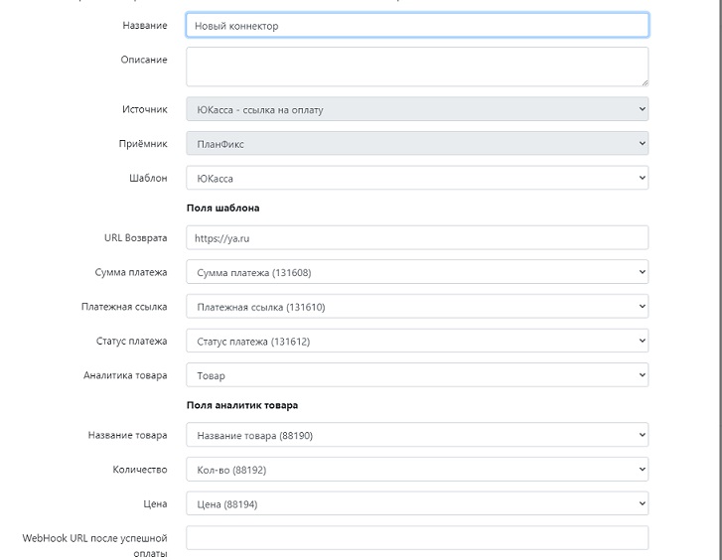Expand the Шаблон ЮКасса dropdown
Screen dimensions: 722x560
tap(417, 178)
